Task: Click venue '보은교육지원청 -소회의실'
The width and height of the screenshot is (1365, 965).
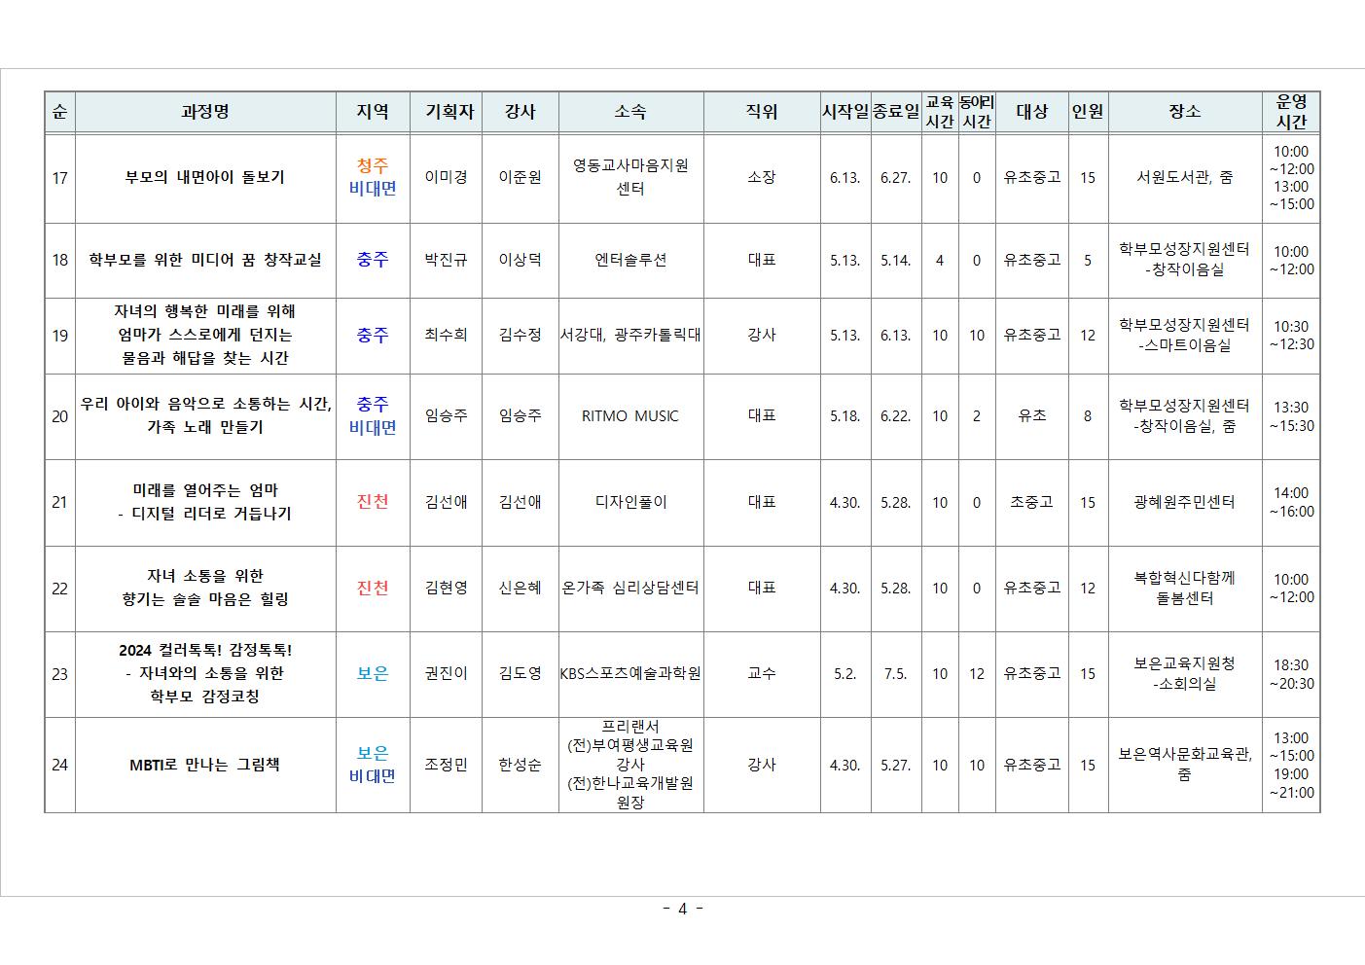Action: pos(1185,673)
